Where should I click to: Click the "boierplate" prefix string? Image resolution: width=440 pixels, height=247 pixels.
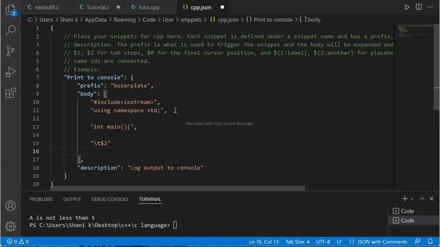point(131,85)
